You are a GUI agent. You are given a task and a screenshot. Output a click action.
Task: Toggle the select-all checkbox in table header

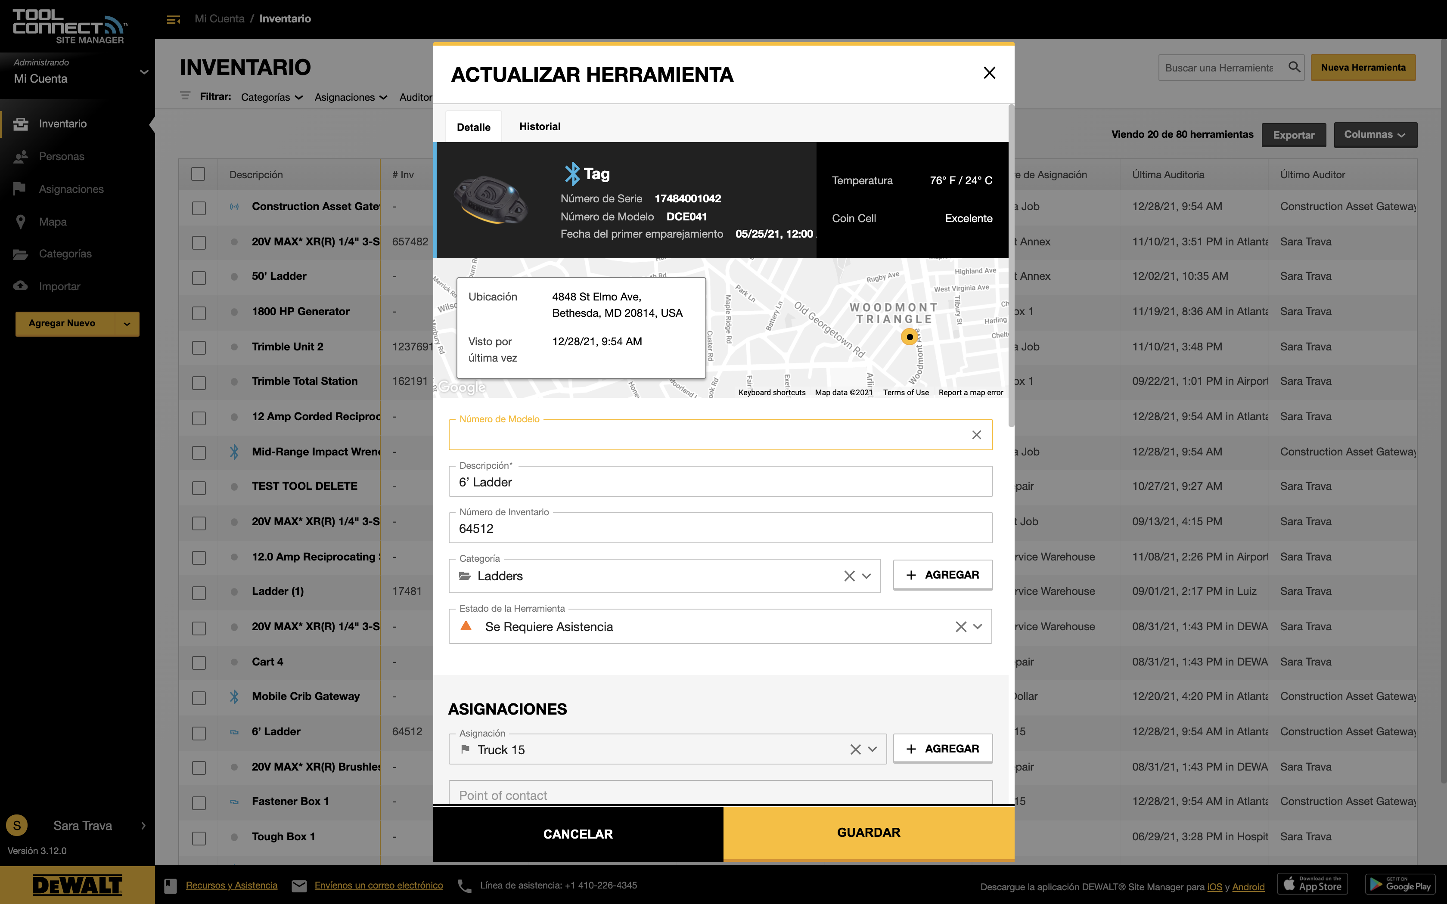pyautogui.click(x=198, y=174)
